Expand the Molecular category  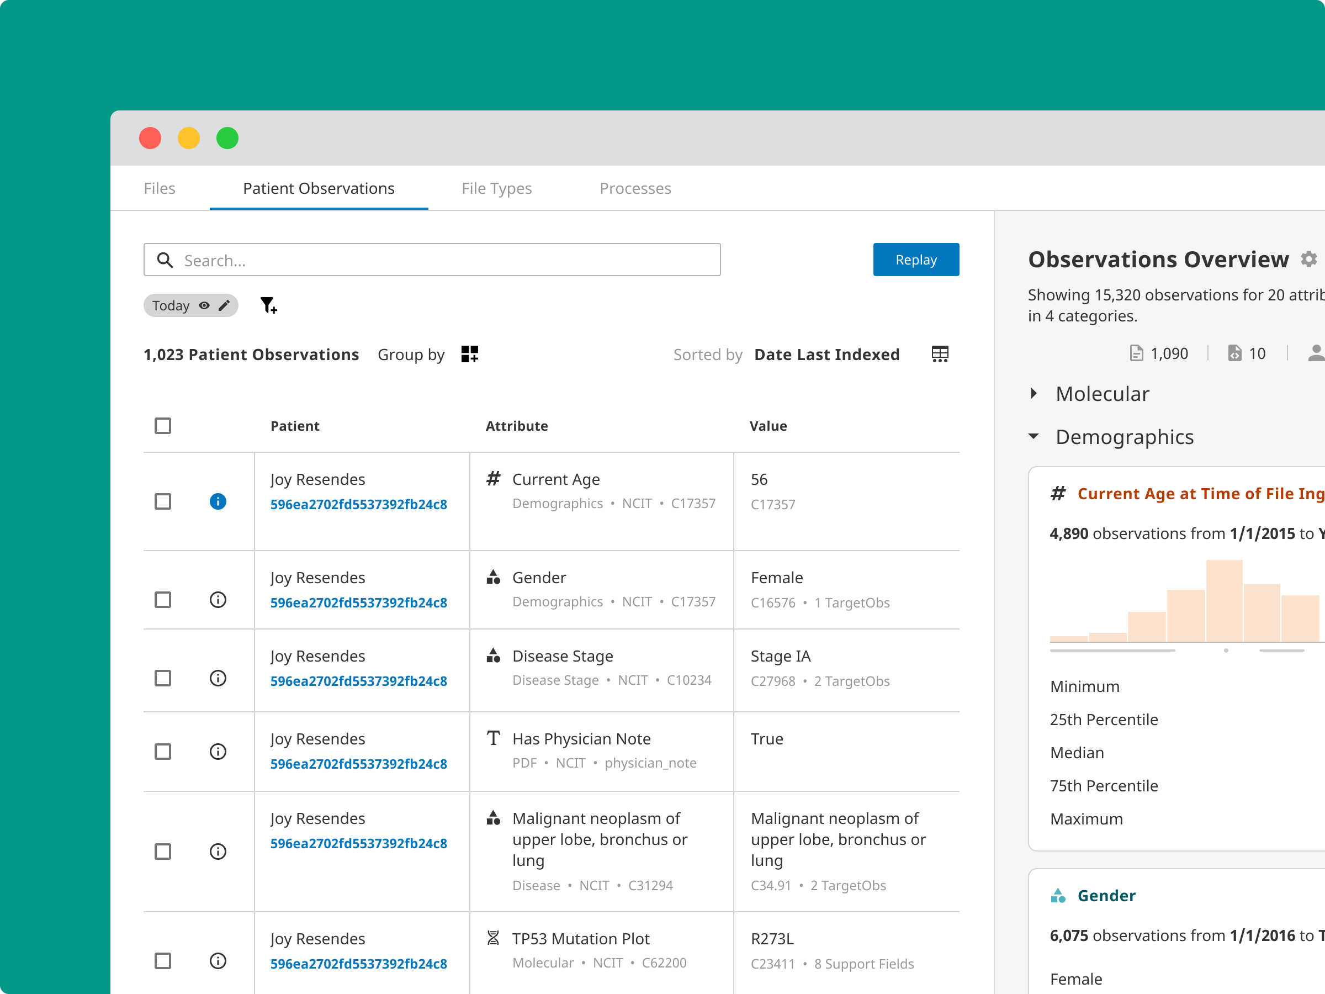pos(1034,394)
